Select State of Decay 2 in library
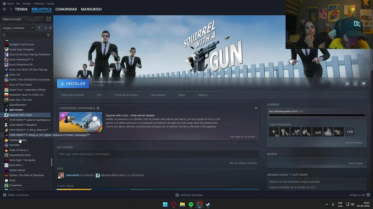The image size is (373, 209). point(19,150)
